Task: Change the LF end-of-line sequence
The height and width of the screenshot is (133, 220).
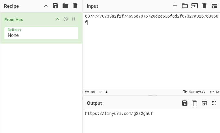Action: coord(215,92)
